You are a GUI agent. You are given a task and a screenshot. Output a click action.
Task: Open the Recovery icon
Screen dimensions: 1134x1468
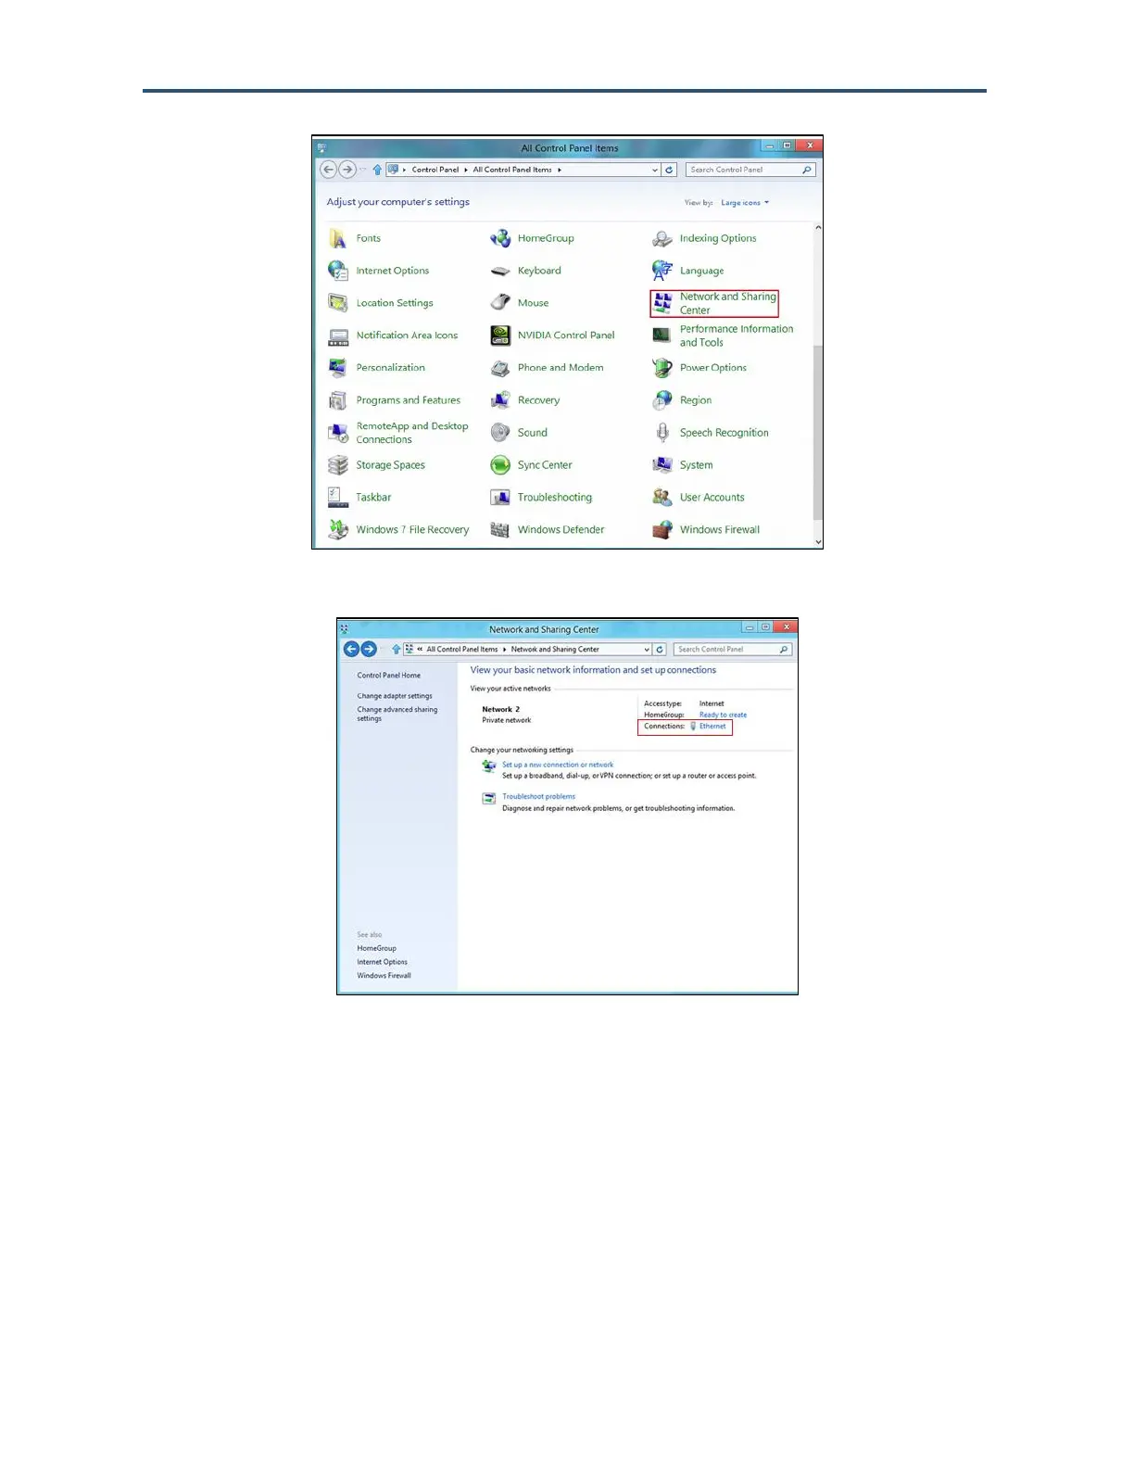point(500,400)
